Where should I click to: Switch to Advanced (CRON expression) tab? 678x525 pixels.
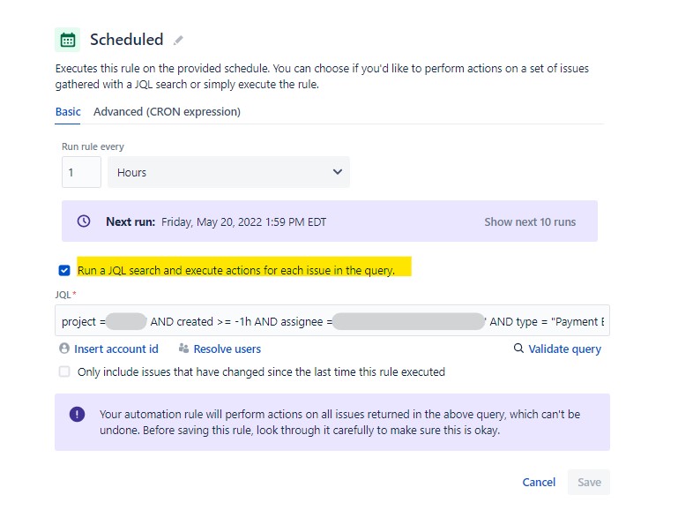167,112
